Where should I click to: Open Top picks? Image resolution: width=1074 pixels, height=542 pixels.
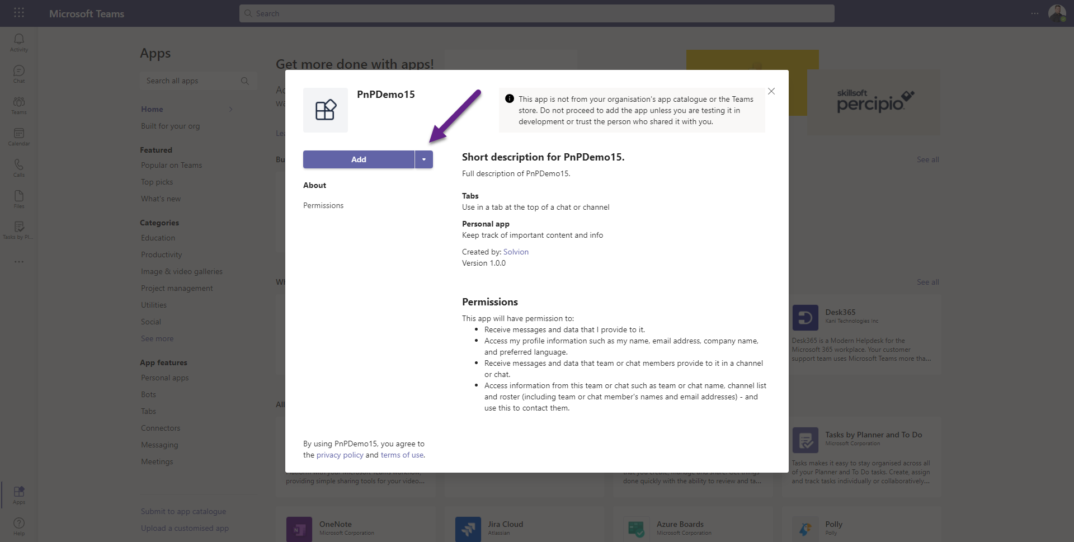click(x=157, y=182)
